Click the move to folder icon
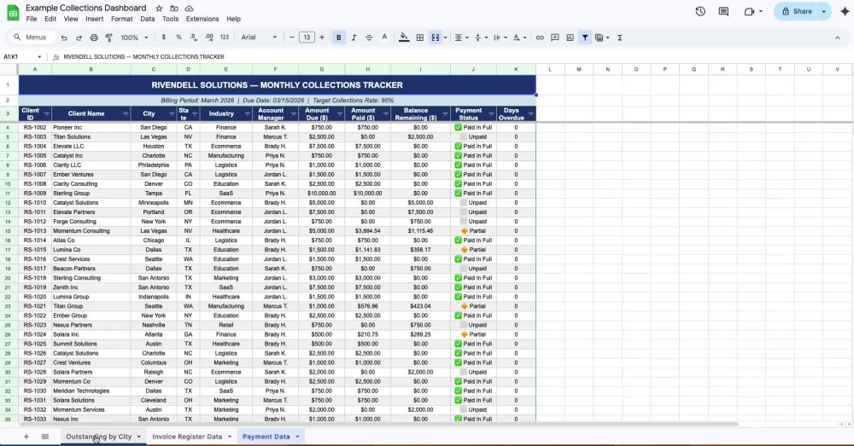Viewport: 854px width, 446px height. pos(173,9)
